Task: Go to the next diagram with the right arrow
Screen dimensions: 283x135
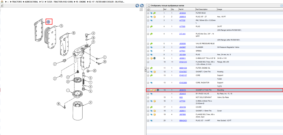Action: (142, 6)
